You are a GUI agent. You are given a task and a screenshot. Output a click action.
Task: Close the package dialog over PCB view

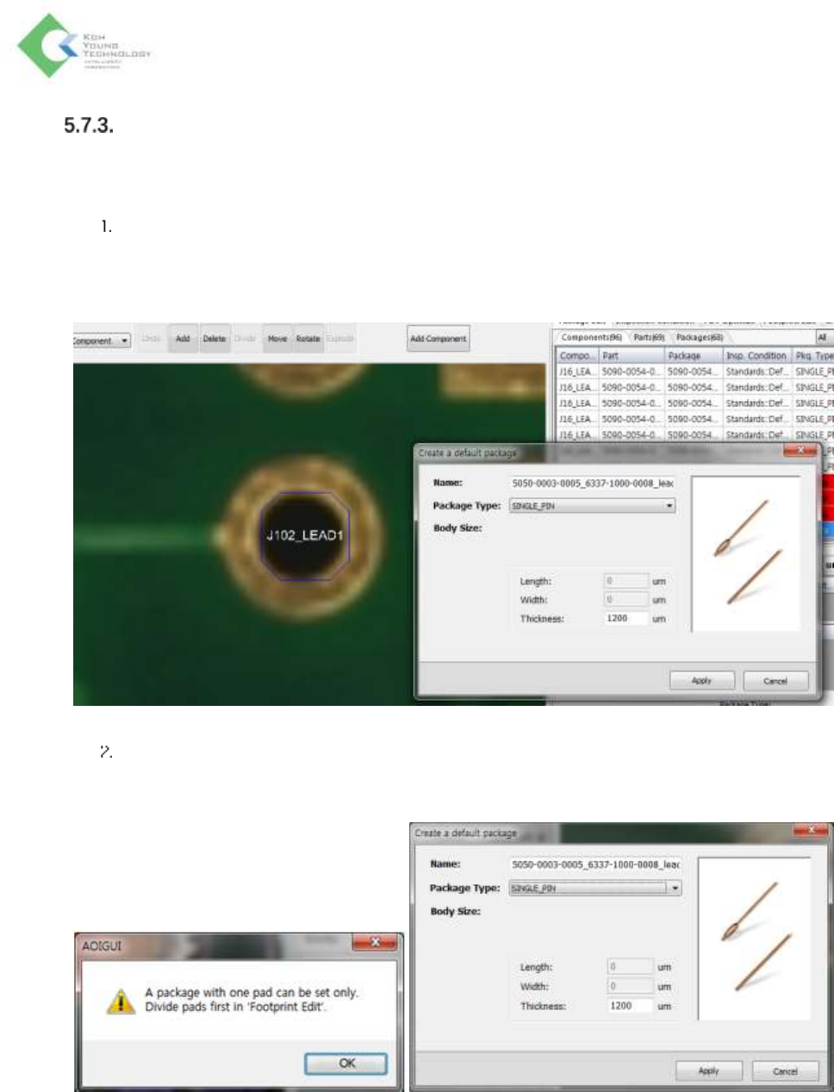click(x=800, y=451)
